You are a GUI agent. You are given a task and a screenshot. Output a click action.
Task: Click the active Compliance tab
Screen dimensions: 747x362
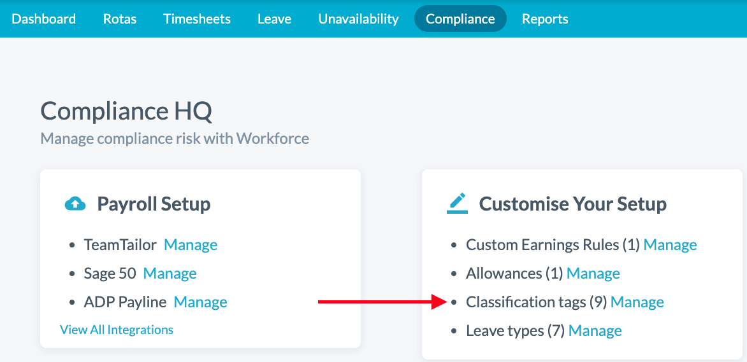pyautogui.click(x=460, y=19)
